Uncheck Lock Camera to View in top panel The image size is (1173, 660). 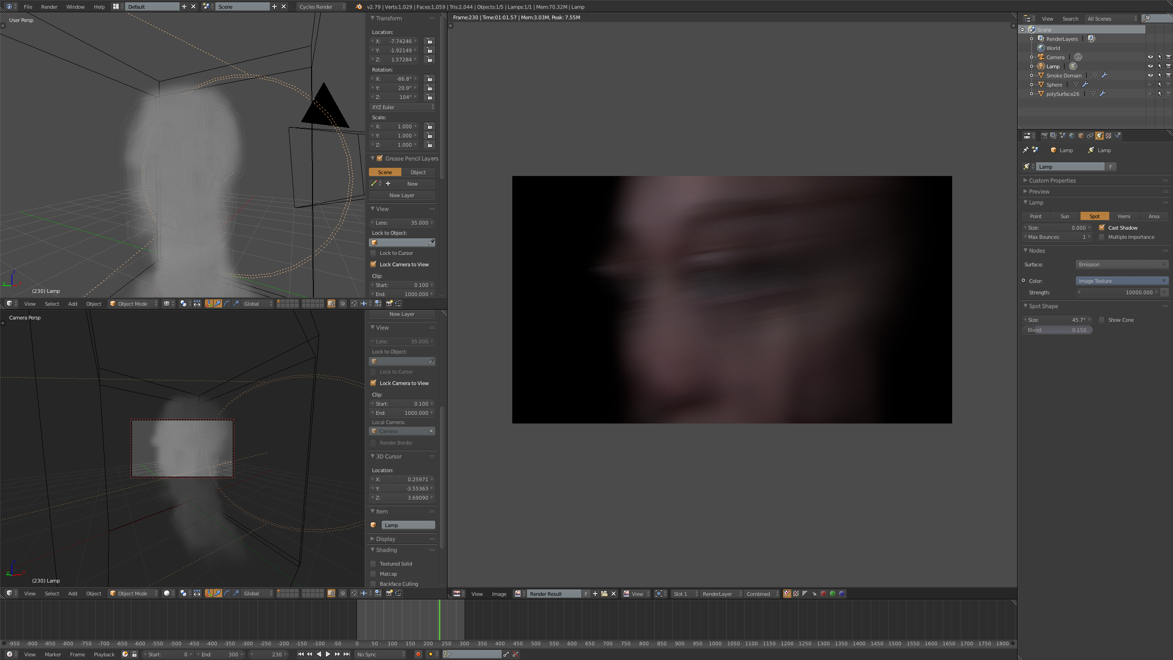(373, 264)
